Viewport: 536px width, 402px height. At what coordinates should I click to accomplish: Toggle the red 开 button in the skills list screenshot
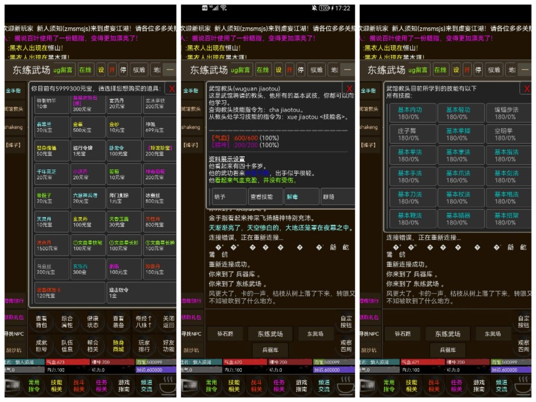pos(468,70)
